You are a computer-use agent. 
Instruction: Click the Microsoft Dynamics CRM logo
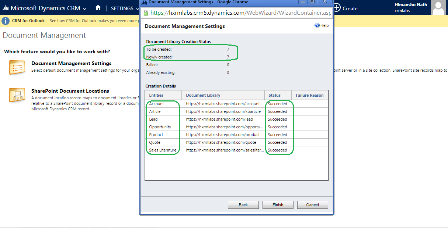pos(6,8)
